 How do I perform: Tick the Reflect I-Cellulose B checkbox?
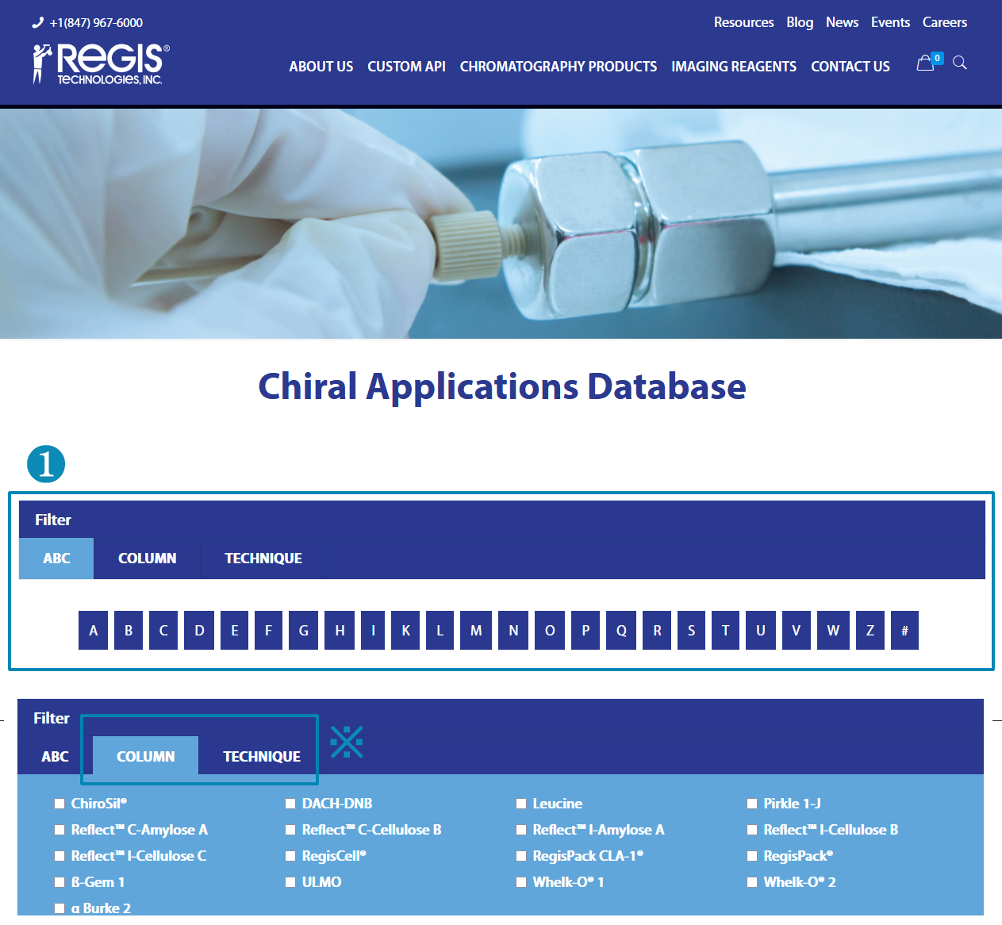point(752,830)
